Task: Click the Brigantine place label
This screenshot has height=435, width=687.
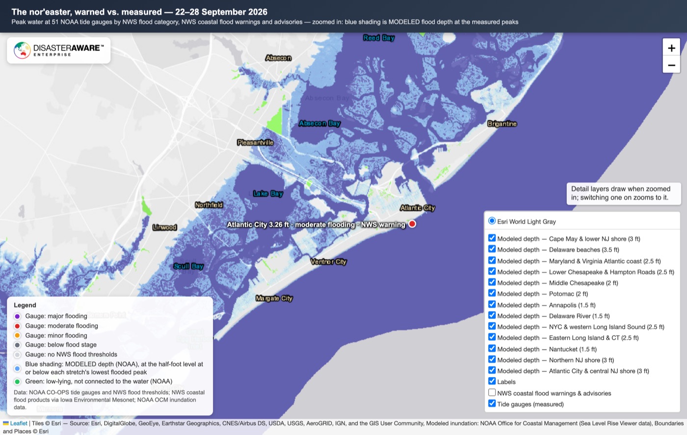Action: tap(502, 124)
